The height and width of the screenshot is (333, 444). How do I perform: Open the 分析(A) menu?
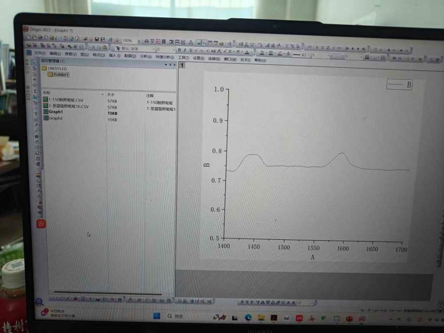146,56
